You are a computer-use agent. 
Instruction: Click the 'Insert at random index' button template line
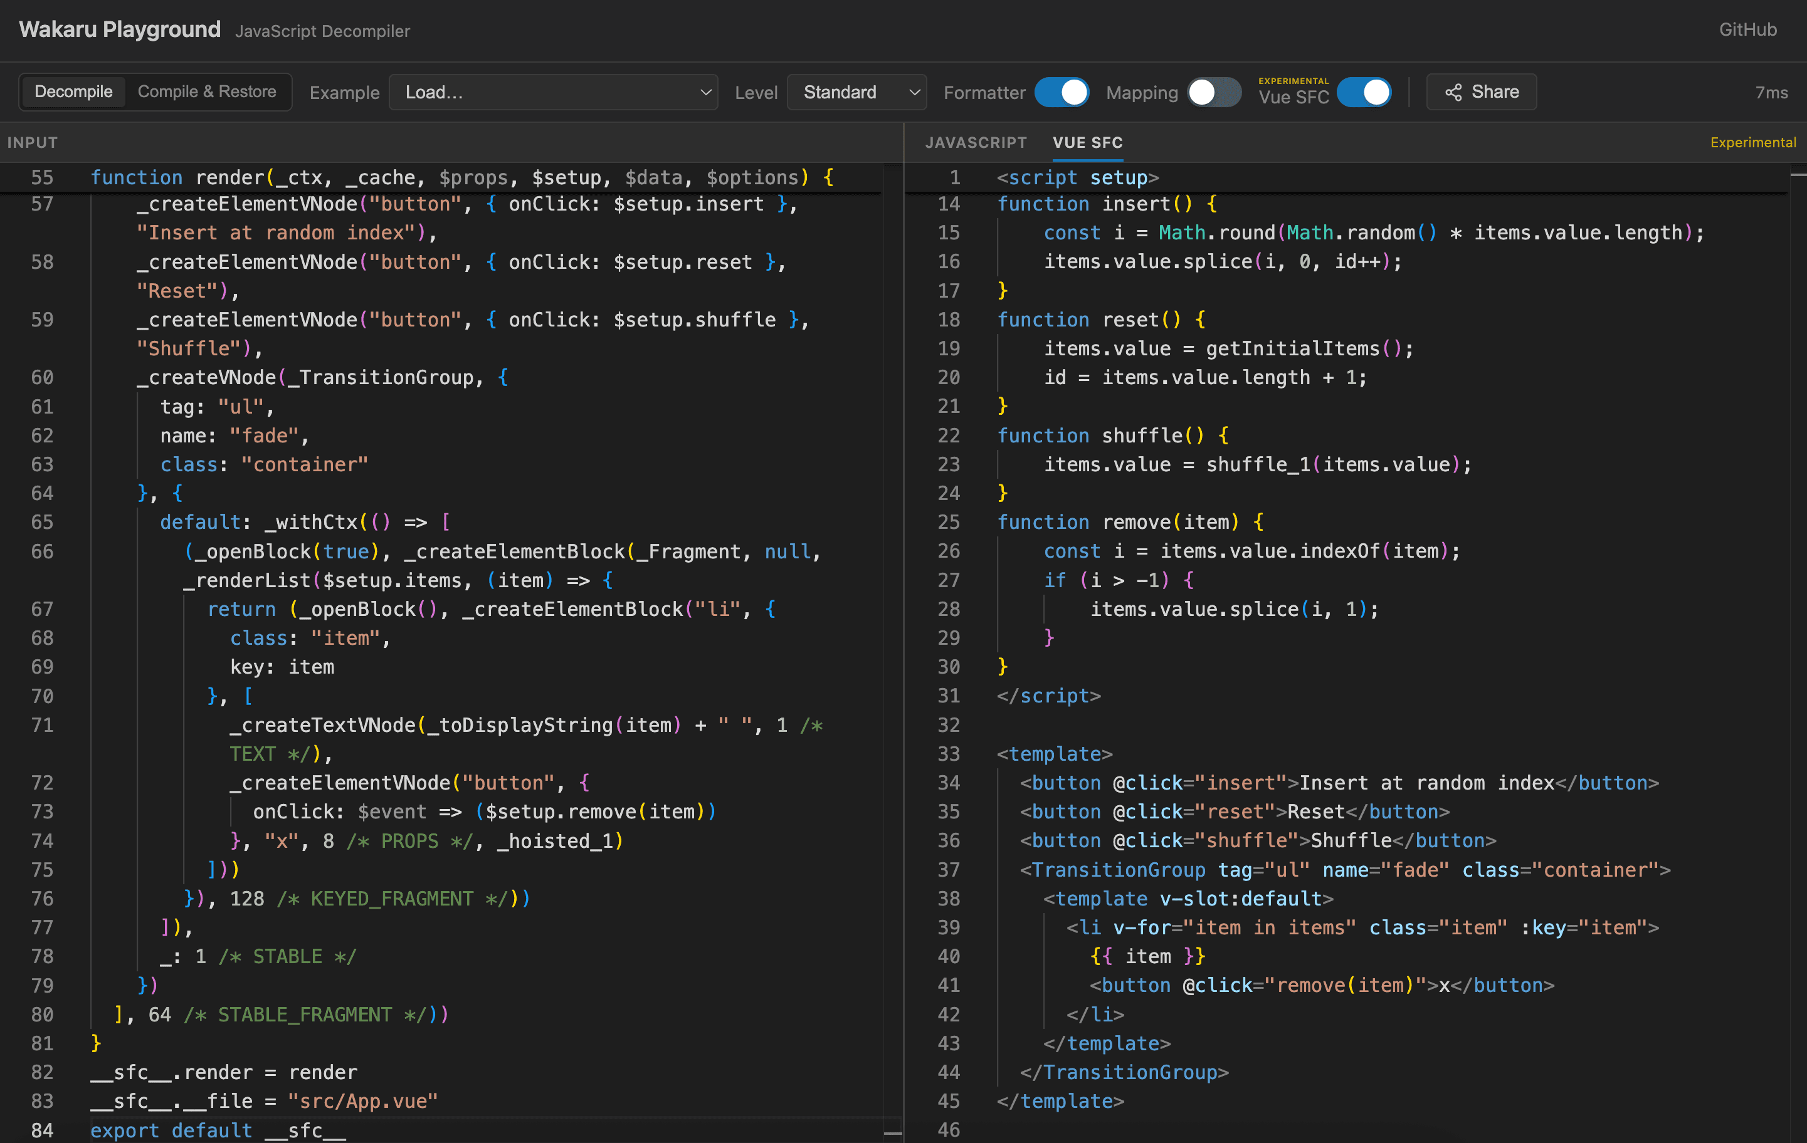[1339, 782]
